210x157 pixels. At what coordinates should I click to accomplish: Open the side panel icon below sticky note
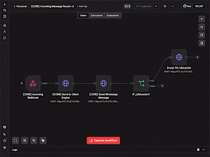pyautogui.click(x=202, y=43)
